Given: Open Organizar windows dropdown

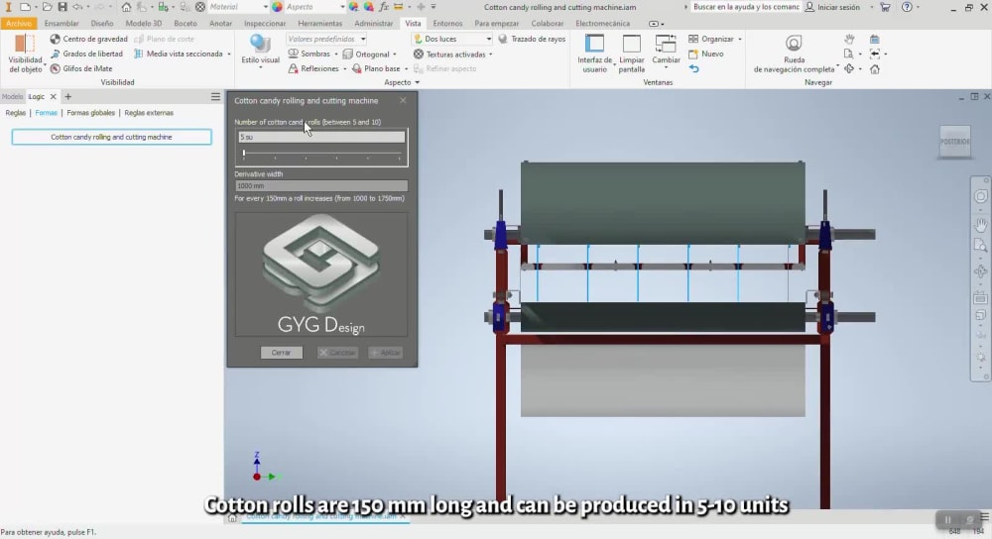Looking at the screenshot, I should point(715,40).
